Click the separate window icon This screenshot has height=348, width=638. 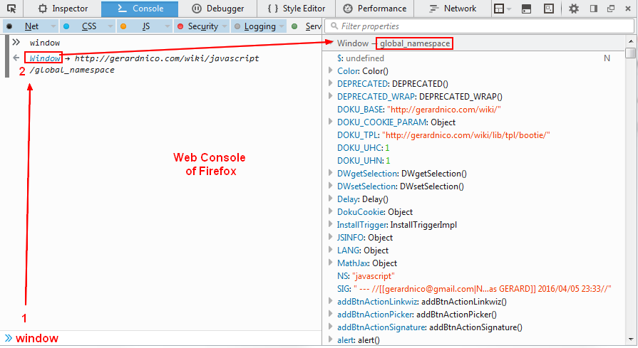coord(611,9)
